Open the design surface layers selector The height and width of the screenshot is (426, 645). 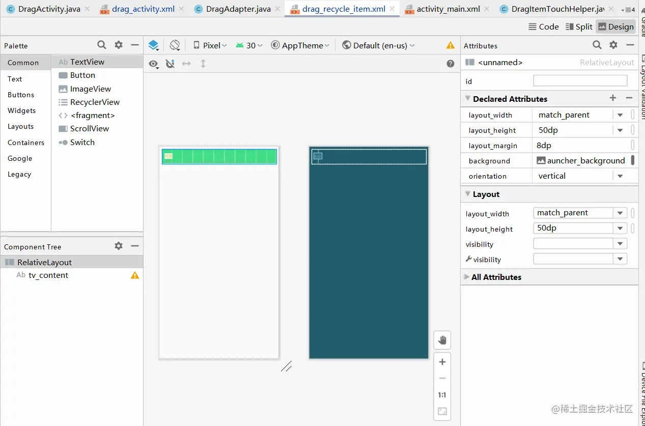click(x=154, y=45)
